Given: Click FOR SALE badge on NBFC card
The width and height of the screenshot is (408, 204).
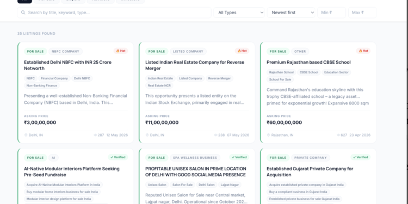Looking at the screenshot, I should click(x=35, y=52).
